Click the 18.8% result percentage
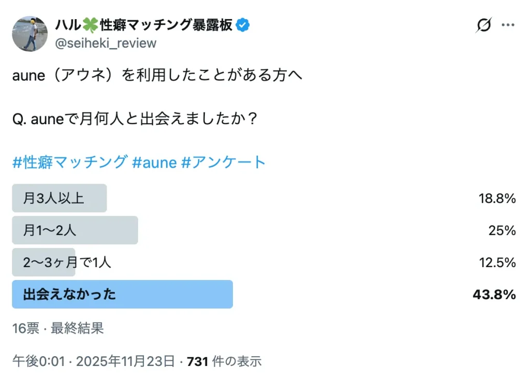The height and width of the screenshot is (382, 530). (497, 198)
